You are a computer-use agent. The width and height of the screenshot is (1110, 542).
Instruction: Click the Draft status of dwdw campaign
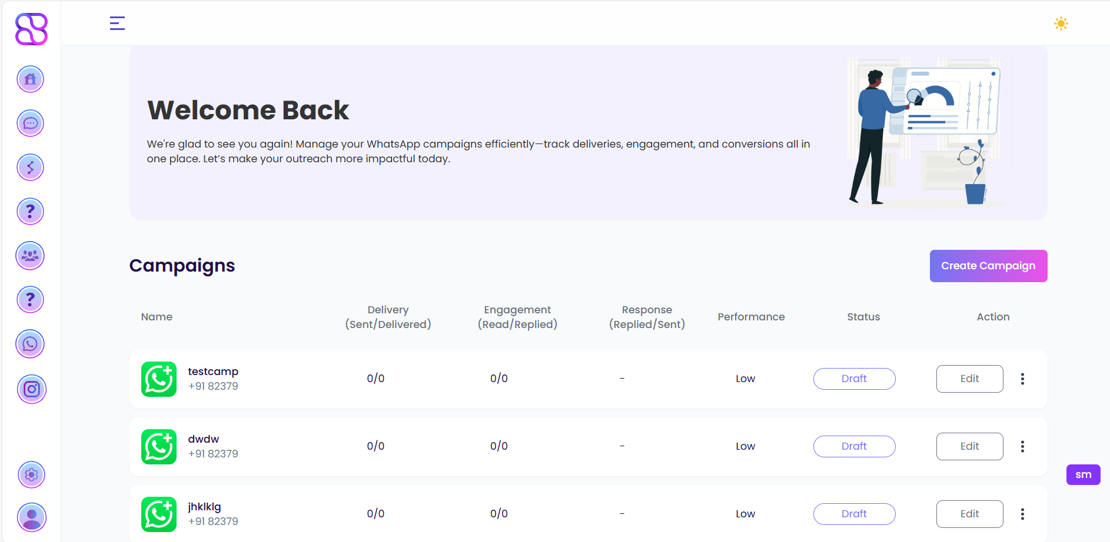854,447
